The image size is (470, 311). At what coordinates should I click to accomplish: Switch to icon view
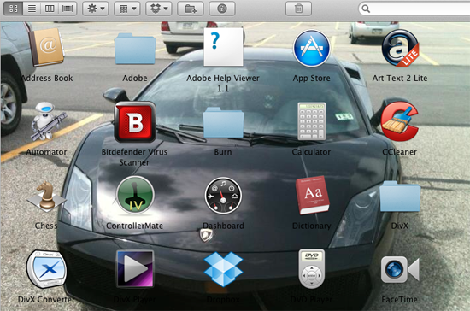click(x=13, y=9)
